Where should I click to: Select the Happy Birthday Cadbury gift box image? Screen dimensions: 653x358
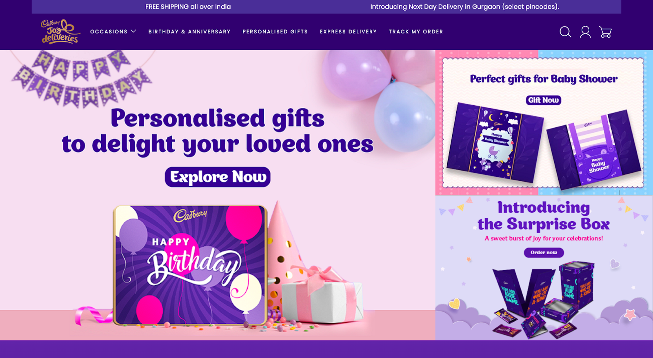(190, 265)
